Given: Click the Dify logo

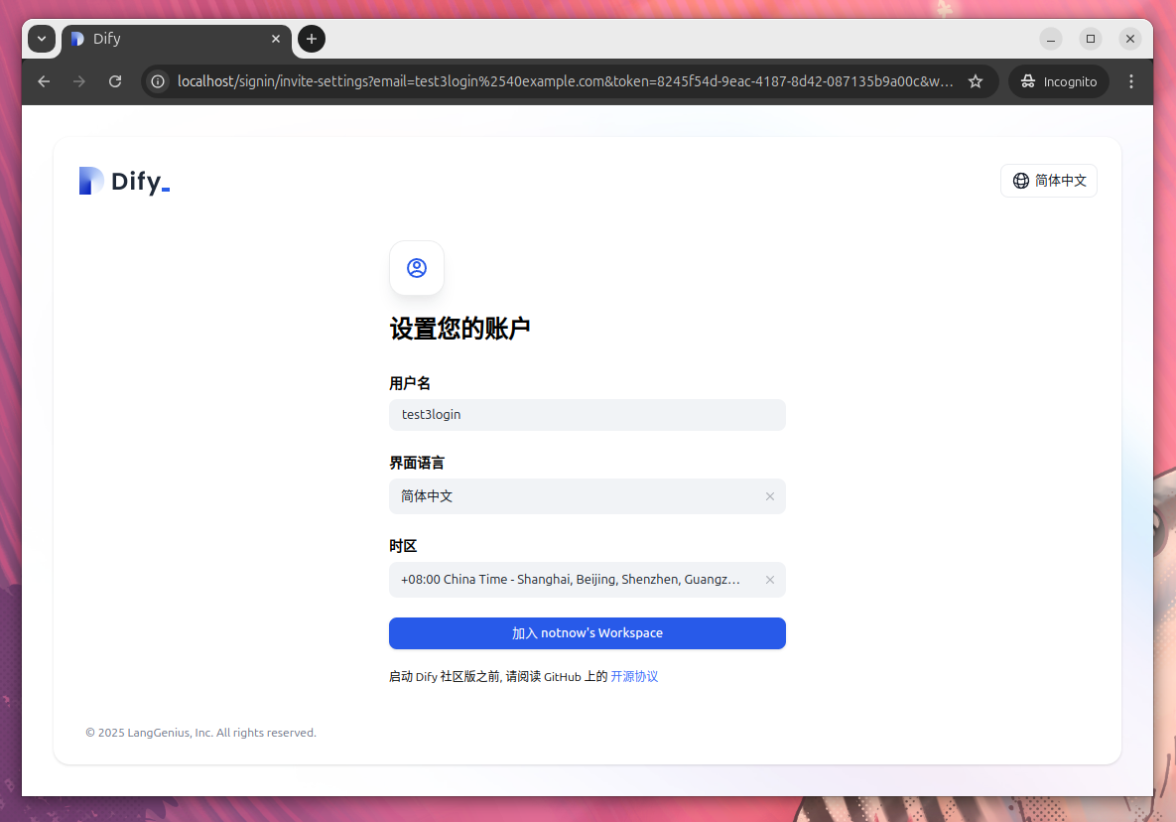Looking at the screenshot, I should (x=123, y=181).
